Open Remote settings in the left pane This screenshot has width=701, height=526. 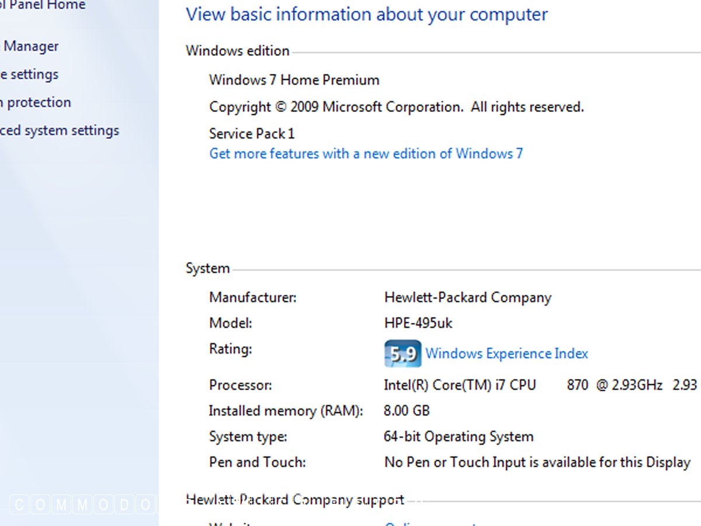29,74
